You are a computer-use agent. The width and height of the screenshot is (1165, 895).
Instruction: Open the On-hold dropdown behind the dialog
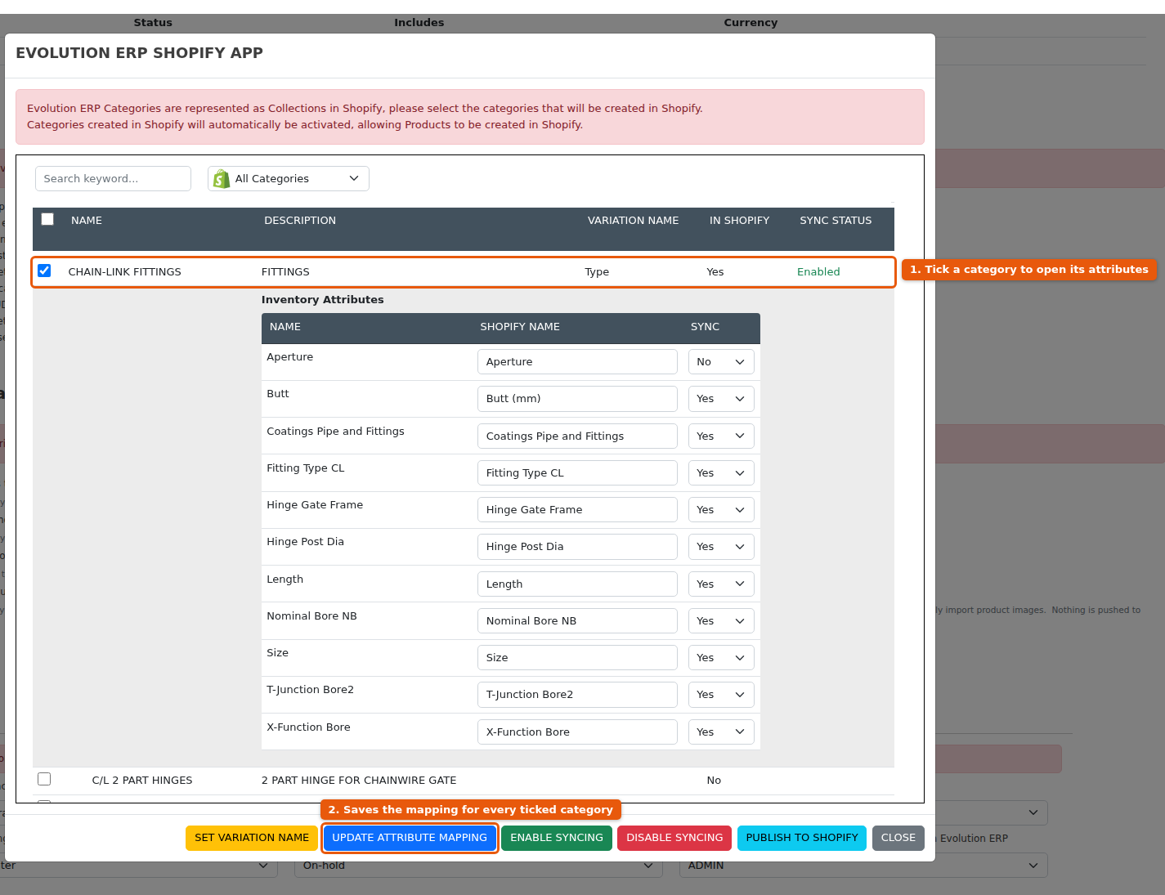[478, 866]
